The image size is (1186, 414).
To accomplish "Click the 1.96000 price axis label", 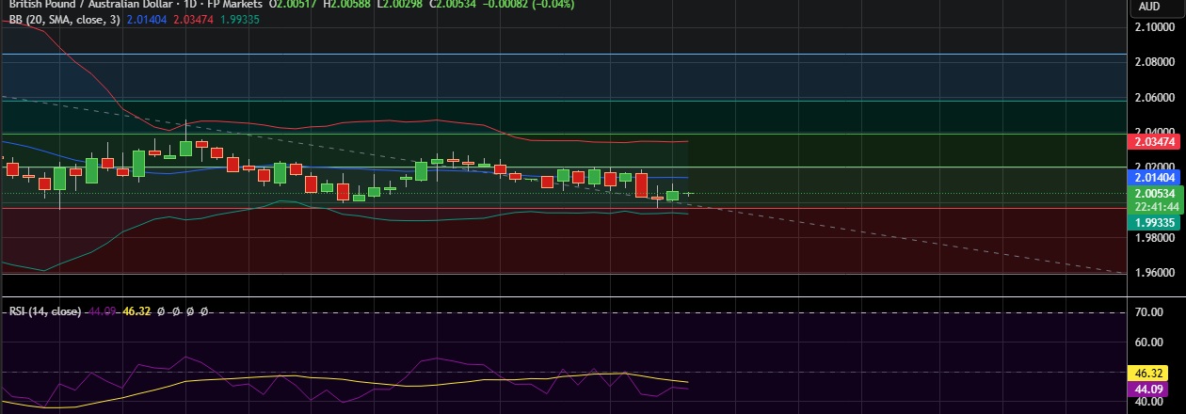I will [x=1154, y=274].
